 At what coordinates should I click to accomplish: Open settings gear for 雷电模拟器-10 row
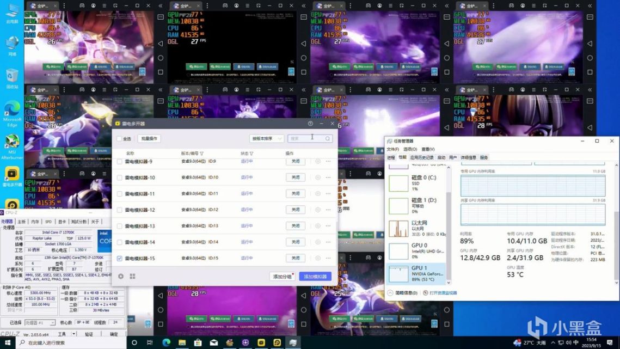318,177
